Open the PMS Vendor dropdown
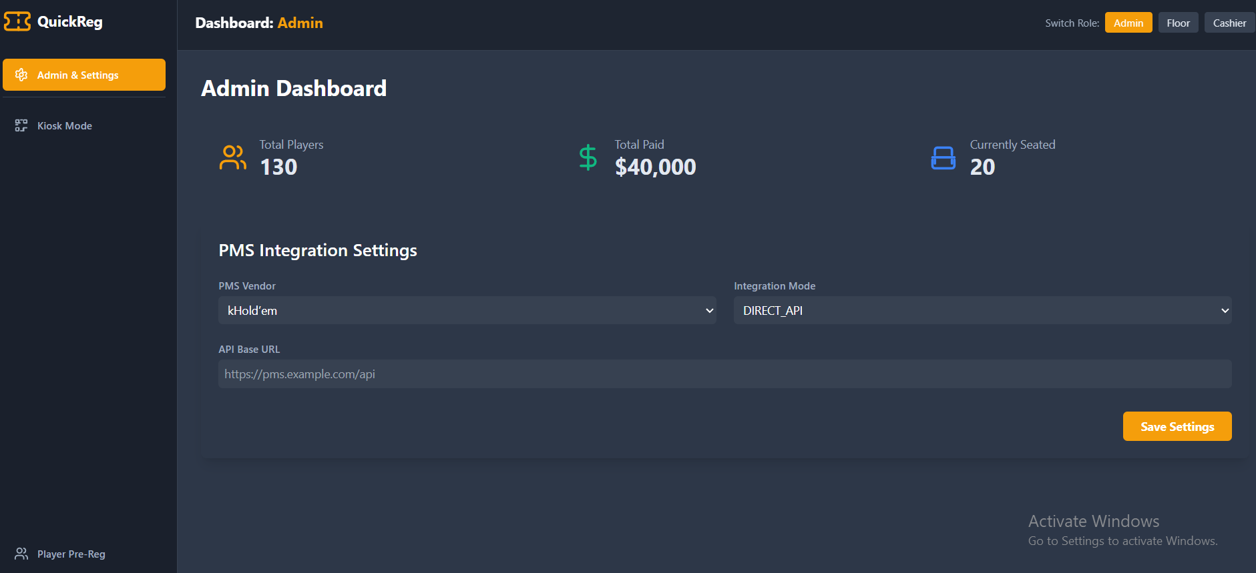The height and width of the screenshot is (573, 1256). coord(467,310)
